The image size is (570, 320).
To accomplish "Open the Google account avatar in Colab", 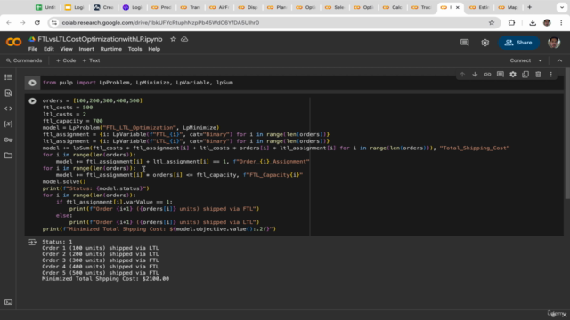I will point(554,43).
